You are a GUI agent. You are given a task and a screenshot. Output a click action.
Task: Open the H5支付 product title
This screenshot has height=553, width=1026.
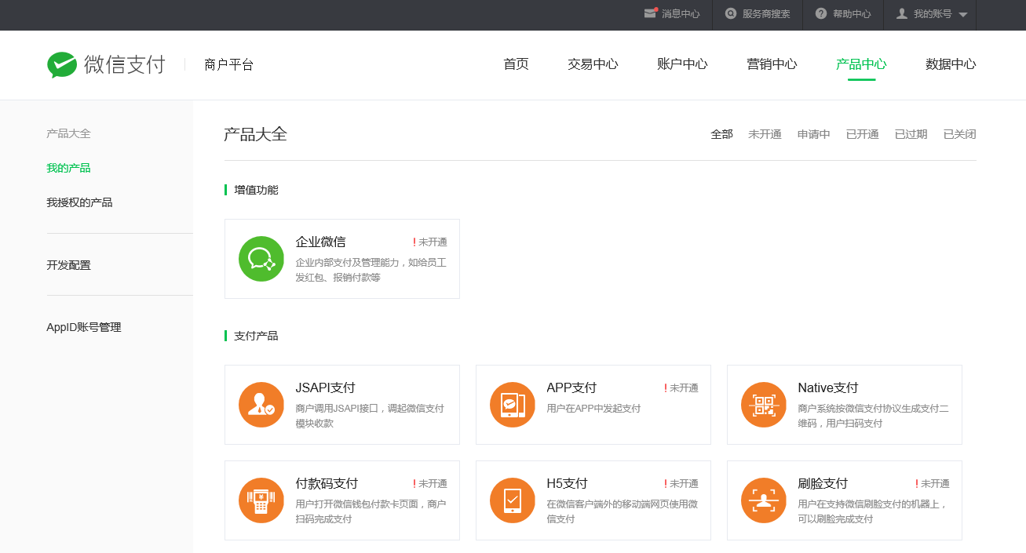(x=567, y=483)
